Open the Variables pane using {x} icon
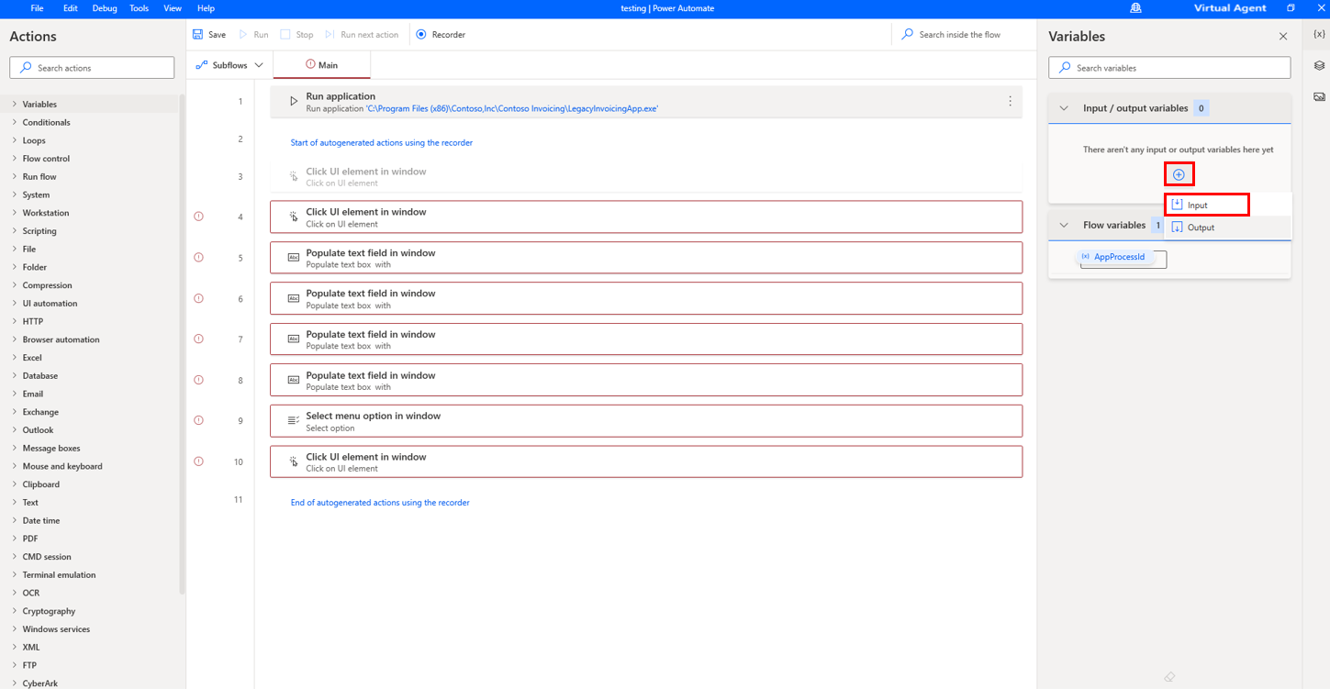The image size is (1330, 689). pos(1319,36)
